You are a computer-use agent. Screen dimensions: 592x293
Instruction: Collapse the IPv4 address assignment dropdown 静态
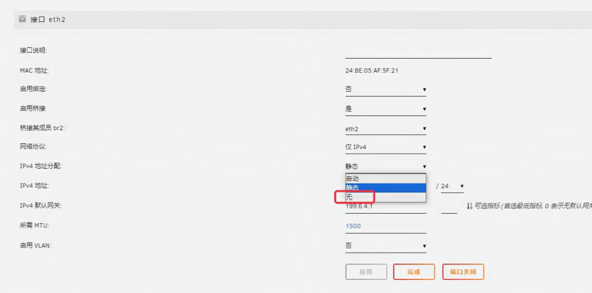(385, 166)
